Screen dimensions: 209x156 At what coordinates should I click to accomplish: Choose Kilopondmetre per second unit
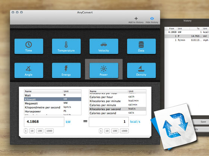[53, 107]
